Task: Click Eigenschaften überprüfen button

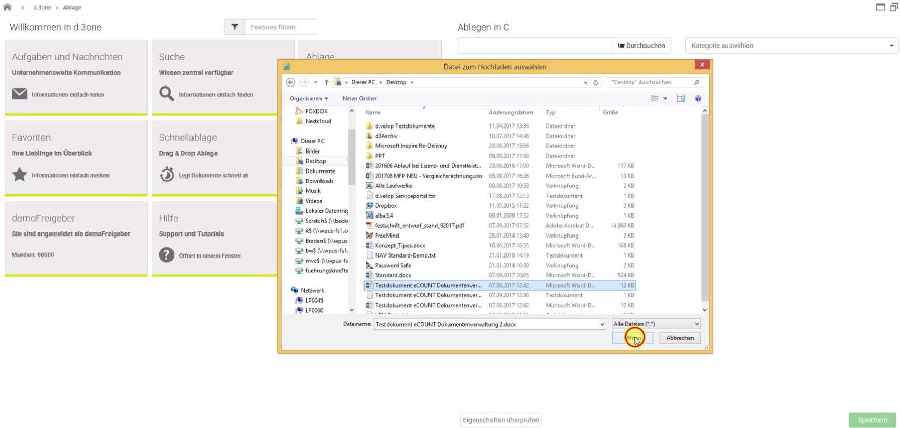Action: 501,420
